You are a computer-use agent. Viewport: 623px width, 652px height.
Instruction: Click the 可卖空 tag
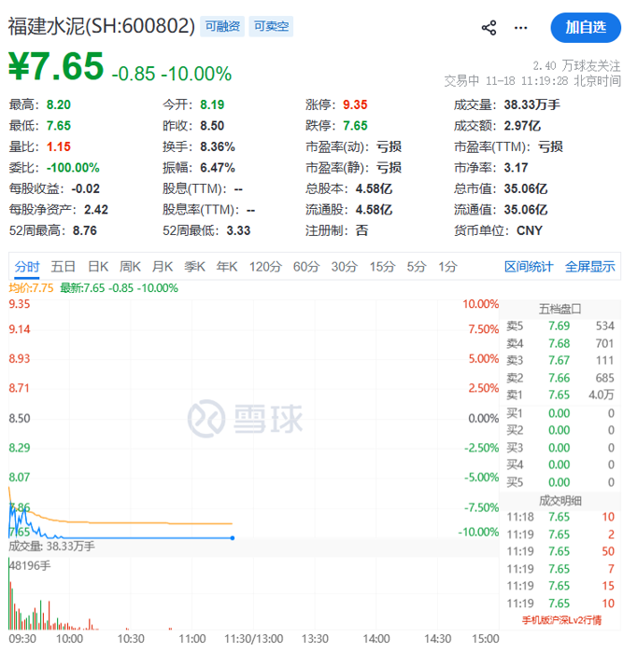coord(271,26)
